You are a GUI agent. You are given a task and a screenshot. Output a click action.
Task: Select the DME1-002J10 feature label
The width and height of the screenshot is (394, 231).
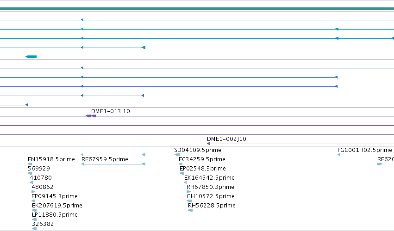point(226,139)
